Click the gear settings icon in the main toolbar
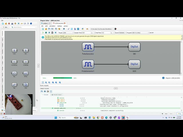Viewport: 183px width, 137px height. (x=15, y=23)
